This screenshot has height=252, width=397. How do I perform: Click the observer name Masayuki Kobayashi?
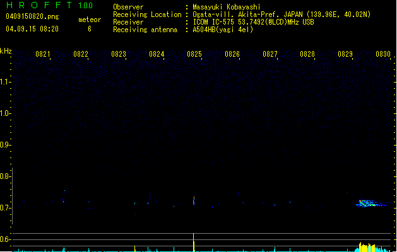click(x=227, y=7)
